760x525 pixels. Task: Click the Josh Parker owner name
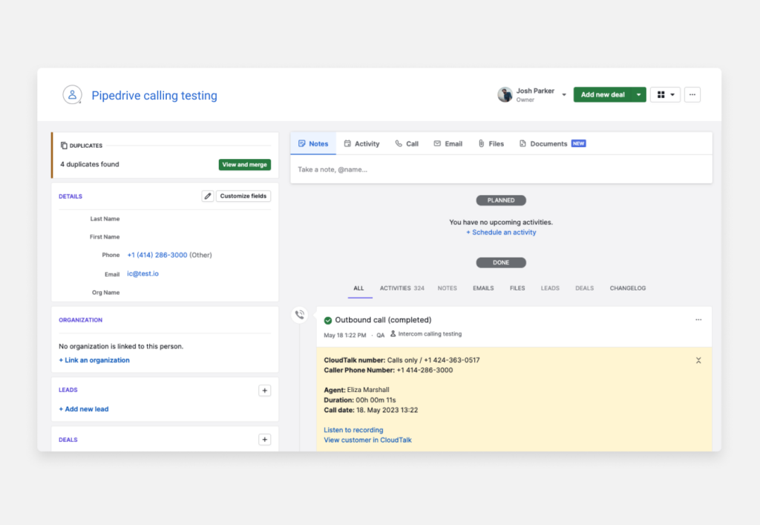coord(535,91)
